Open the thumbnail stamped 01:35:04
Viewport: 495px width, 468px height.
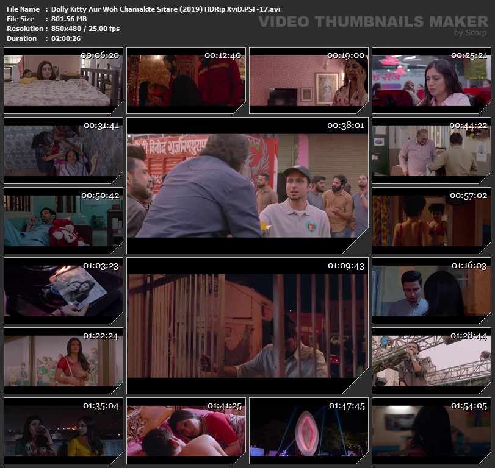click(63, 431)
